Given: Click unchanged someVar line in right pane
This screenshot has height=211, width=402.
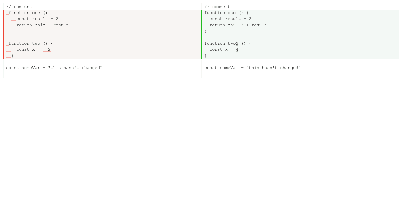Looking at the screenshot, I should tap(253, 68).
